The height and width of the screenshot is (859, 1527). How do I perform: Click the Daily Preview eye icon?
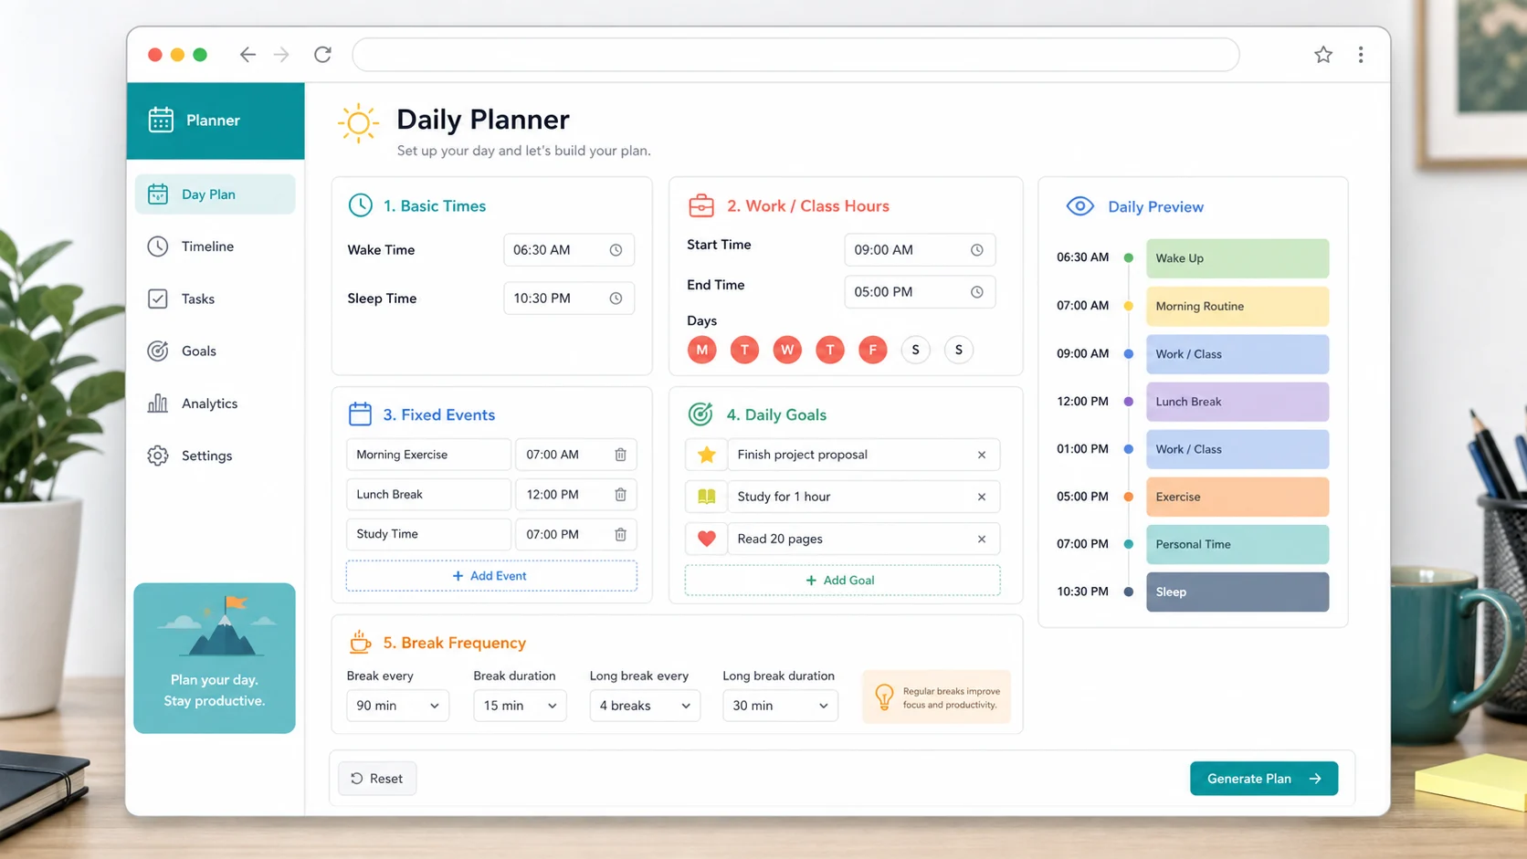coord(1080,206)
